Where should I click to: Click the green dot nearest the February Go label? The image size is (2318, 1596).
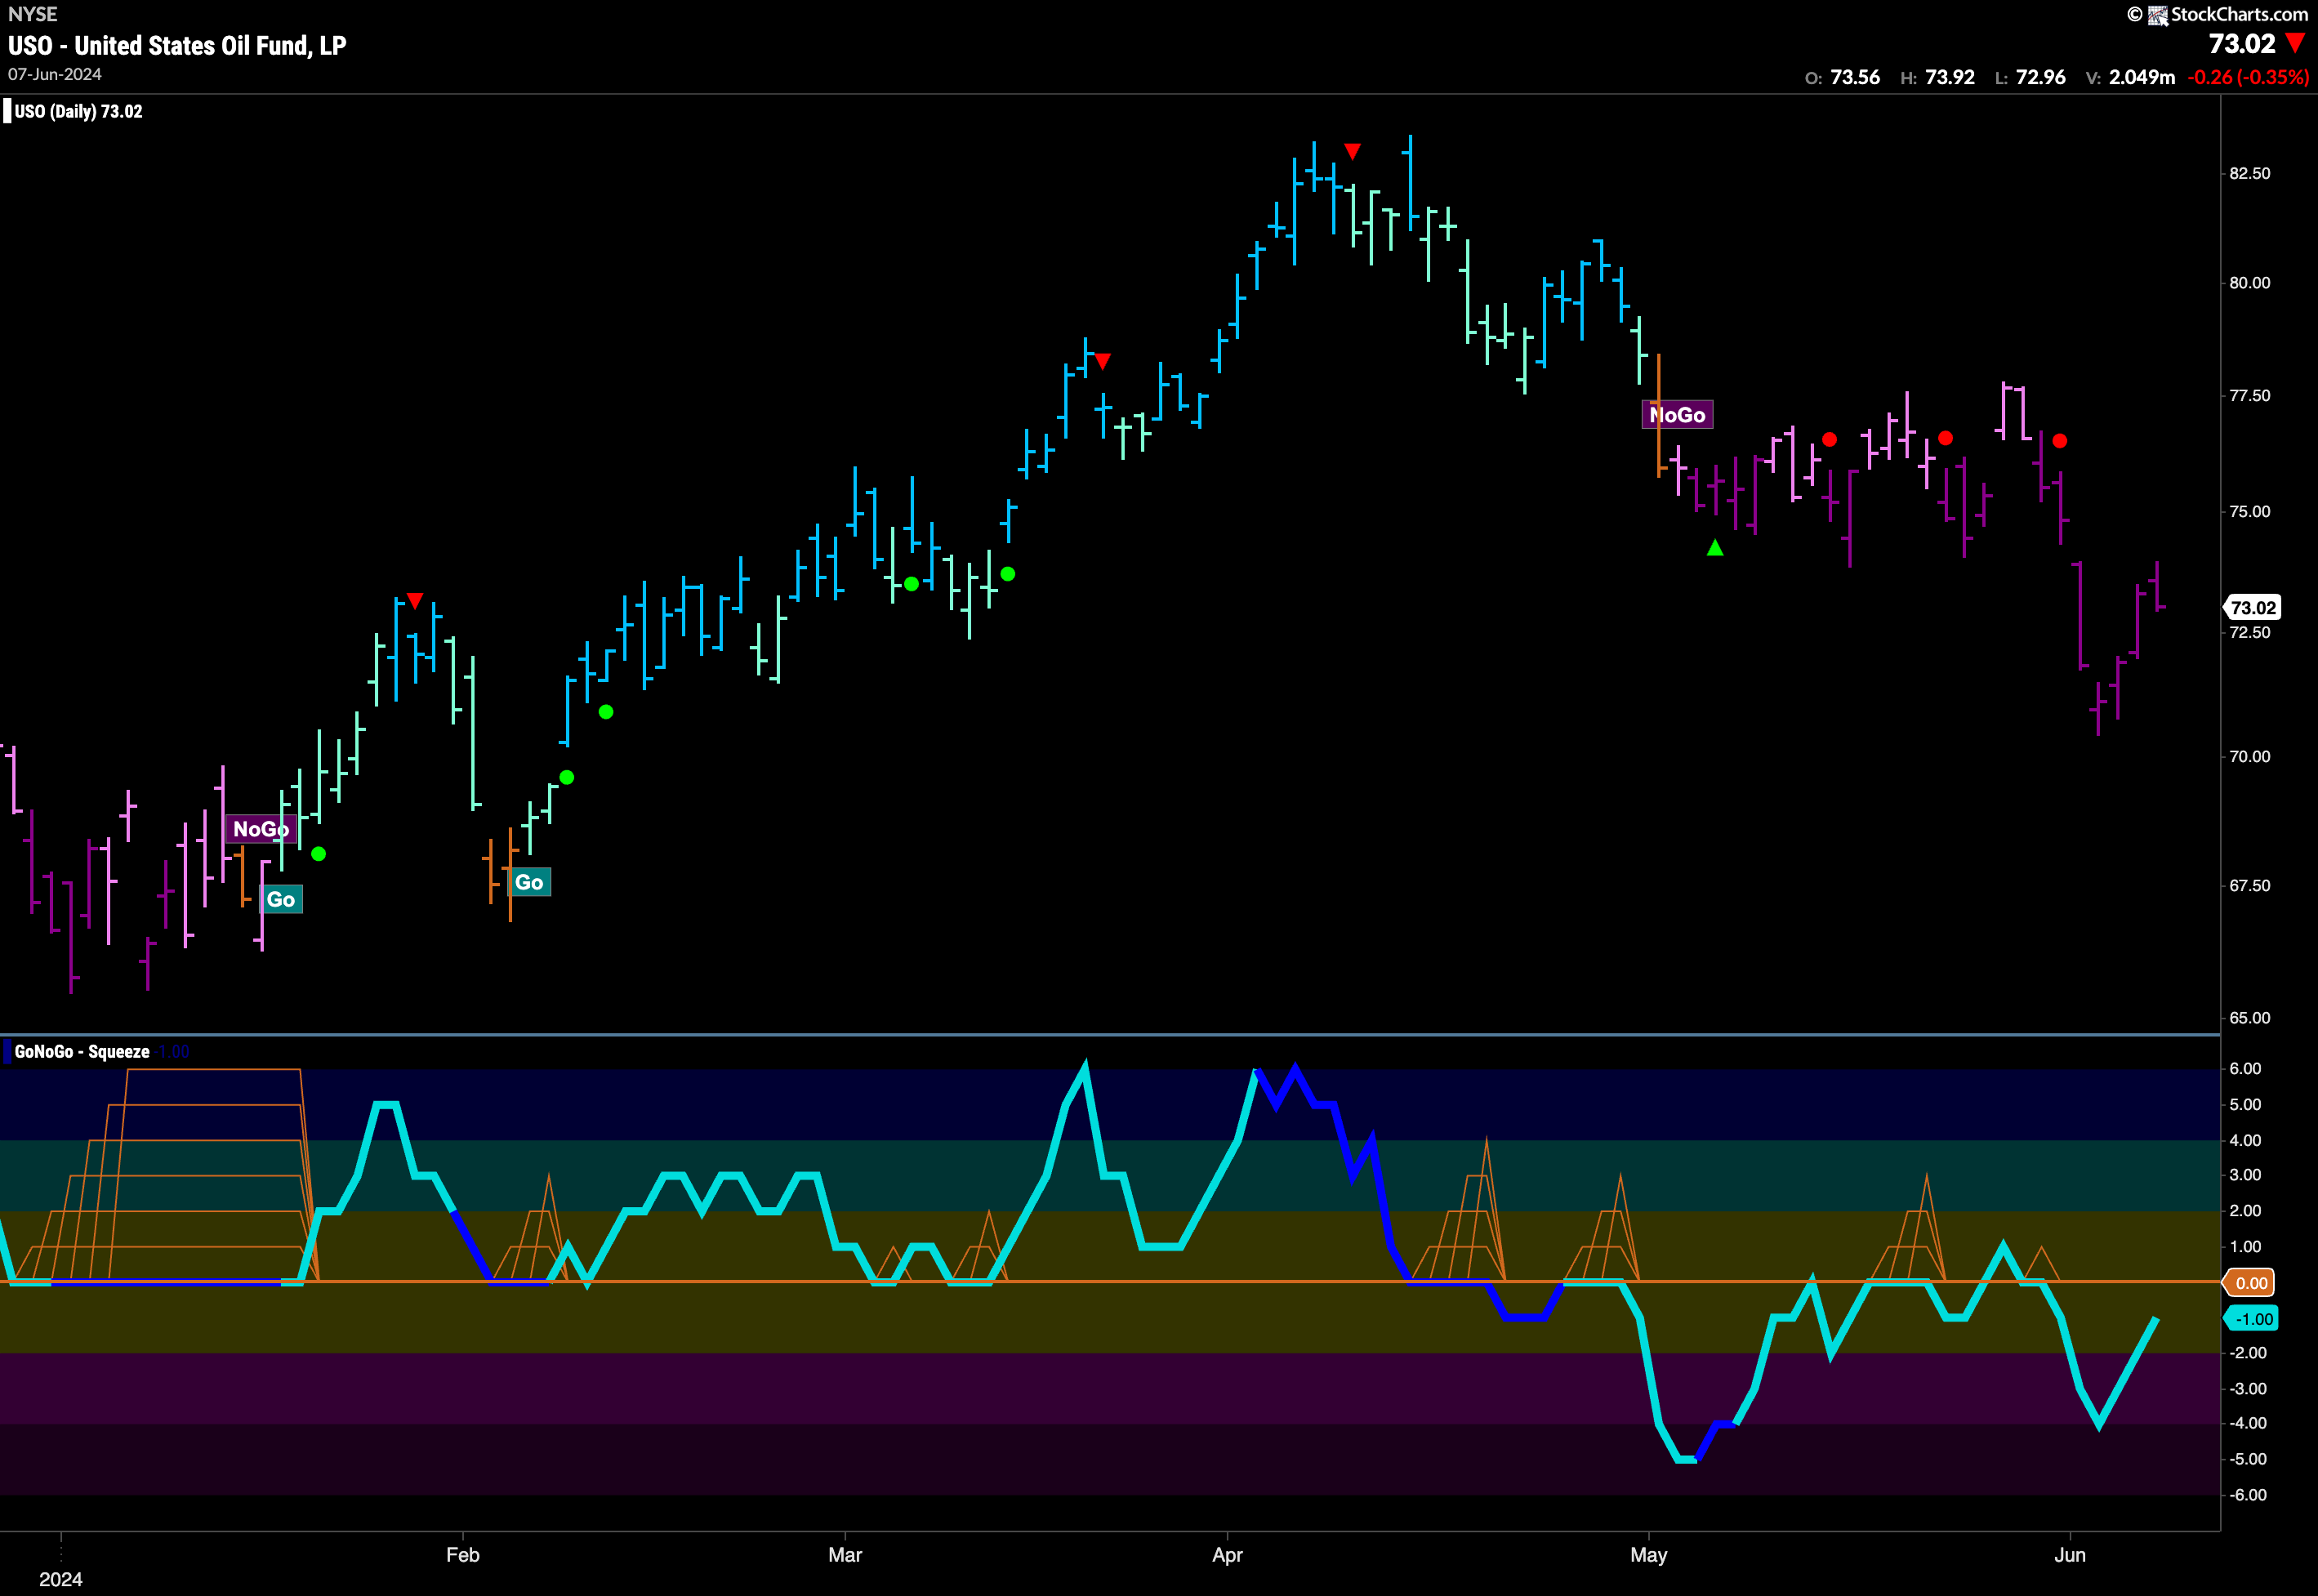pyautogui.click(x=567, y=777)
